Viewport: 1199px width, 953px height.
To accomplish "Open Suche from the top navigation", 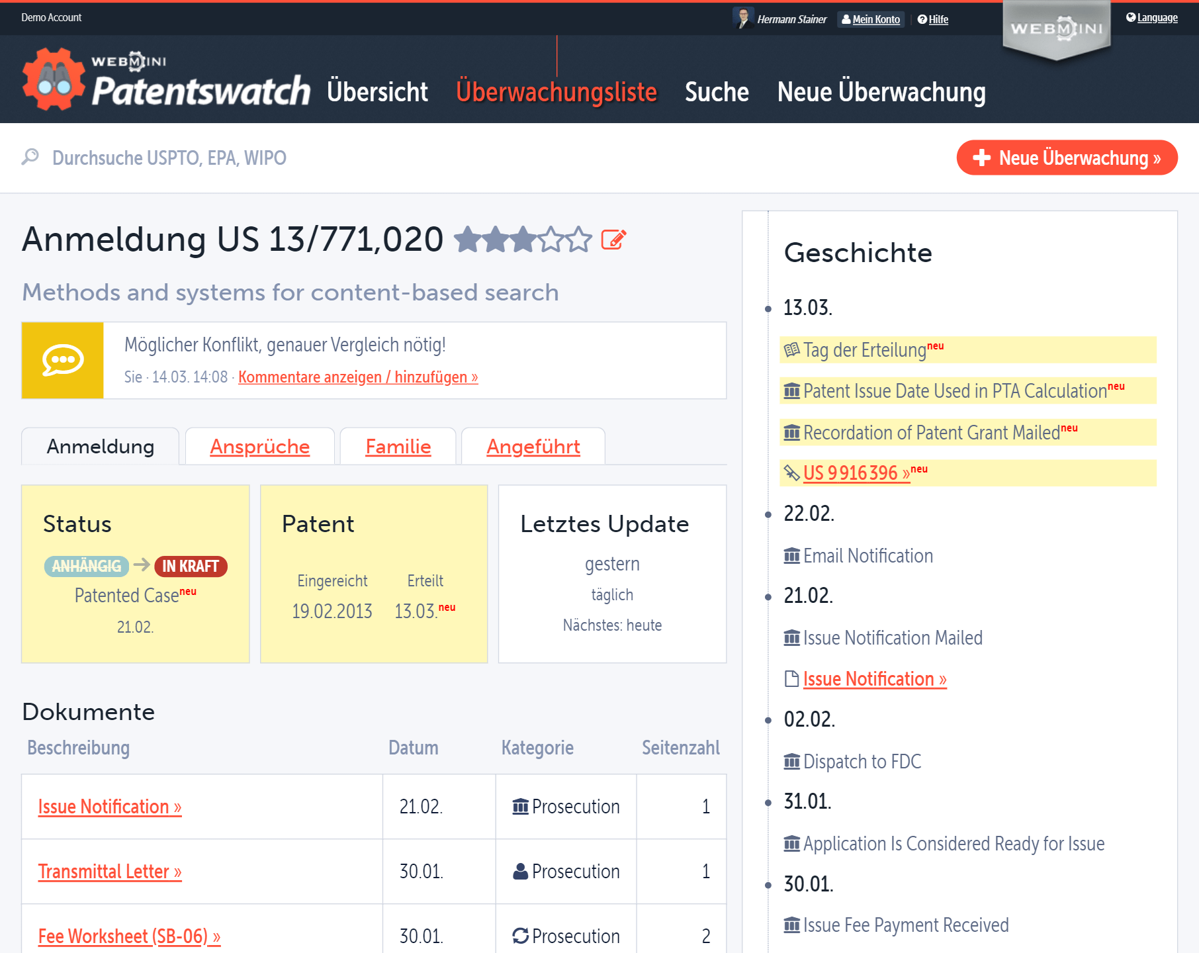I will [717, 92].
